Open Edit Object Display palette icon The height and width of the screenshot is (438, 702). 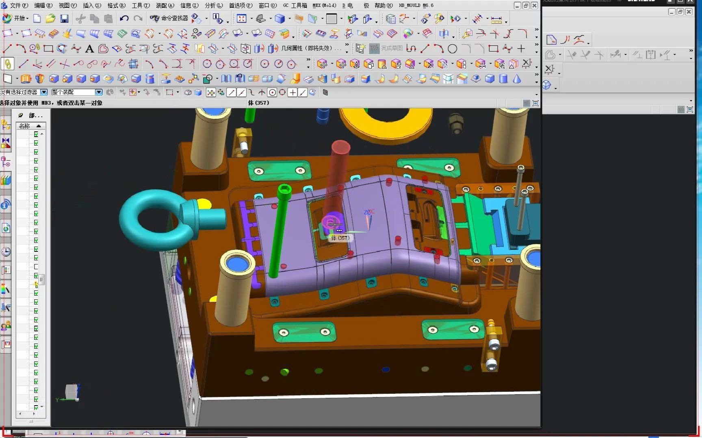[440, 19]
